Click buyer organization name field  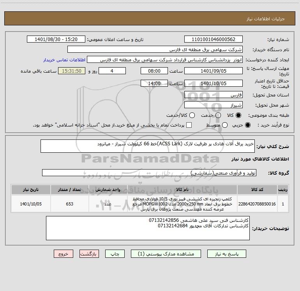[155, 49]
